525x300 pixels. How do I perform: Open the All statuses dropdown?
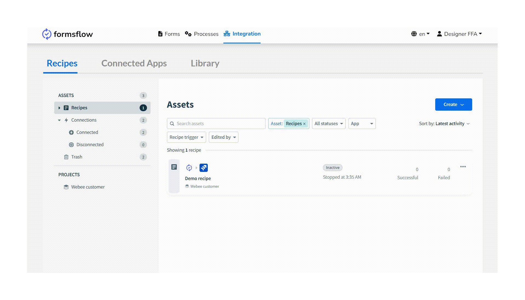328,123
